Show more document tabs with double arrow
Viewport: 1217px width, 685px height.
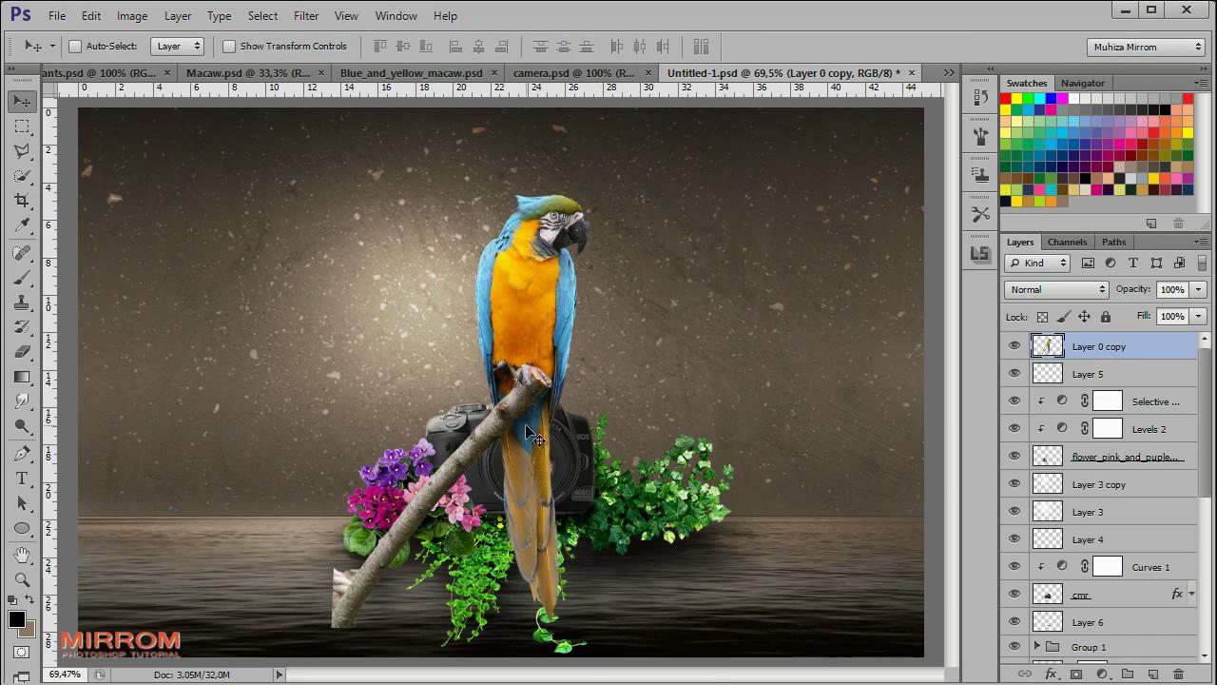(x=948, y=72)
